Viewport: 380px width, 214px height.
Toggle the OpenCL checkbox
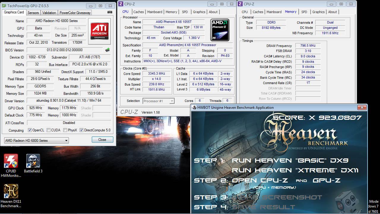(30, 130)
